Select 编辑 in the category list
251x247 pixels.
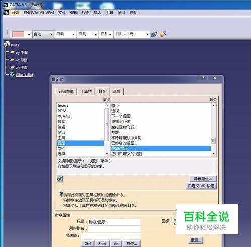tap(80, 127)
